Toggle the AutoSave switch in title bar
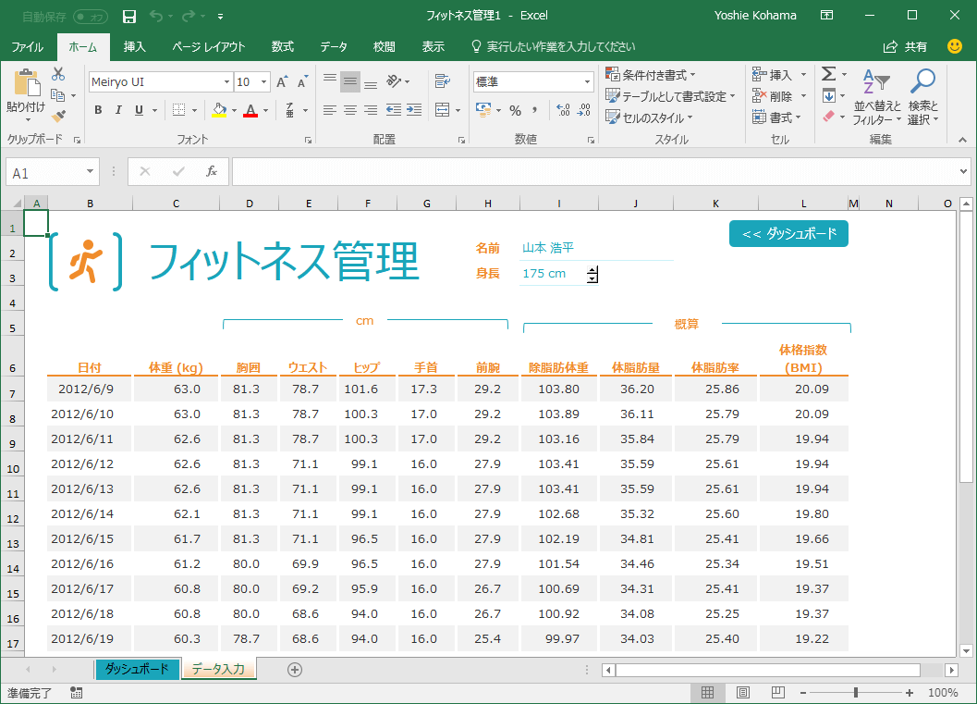Viewport: 977px width, 704px height. [89, 16]
